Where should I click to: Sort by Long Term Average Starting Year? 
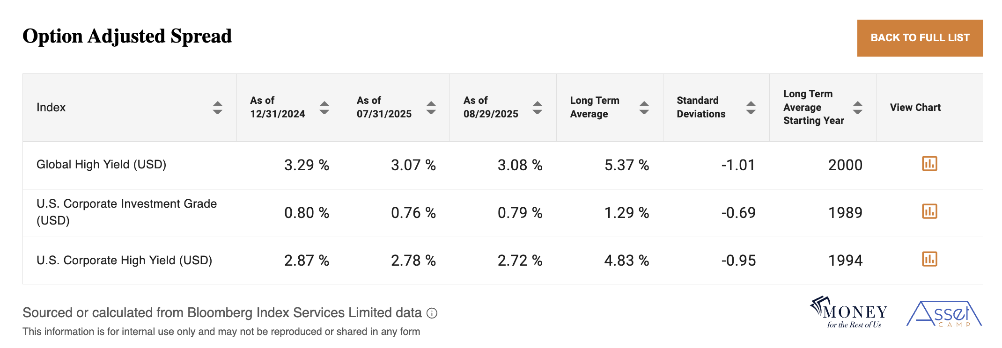(858, 108)
